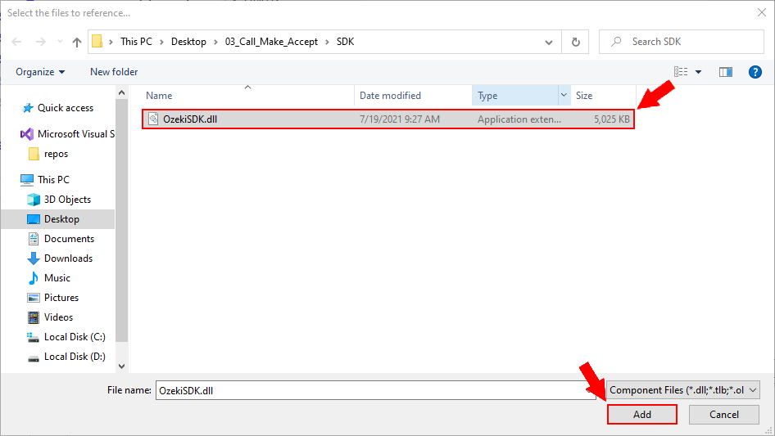Select 'This PC' in the address breadcrumb
This screenshot has height=436, width=775.
tap(137, 42)
